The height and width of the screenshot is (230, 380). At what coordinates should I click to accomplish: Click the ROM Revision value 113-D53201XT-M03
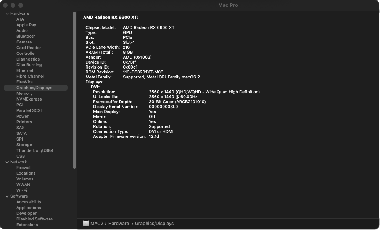pyautogui.click(x=143, y=72)
